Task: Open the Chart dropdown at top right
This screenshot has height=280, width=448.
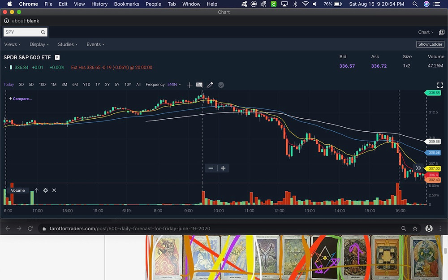Action: [426, 32]
